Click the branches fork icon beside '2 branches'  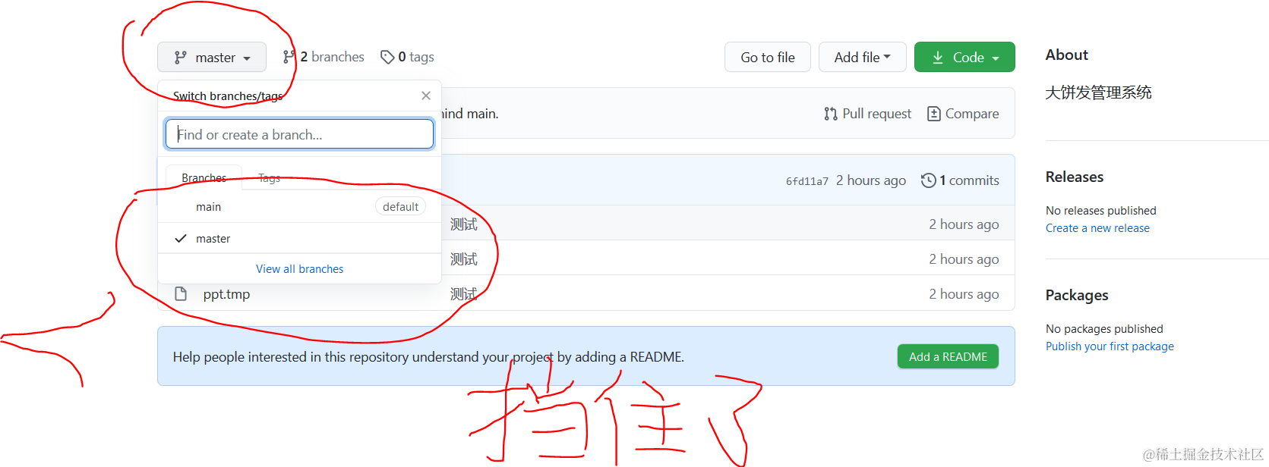[289, 57]
